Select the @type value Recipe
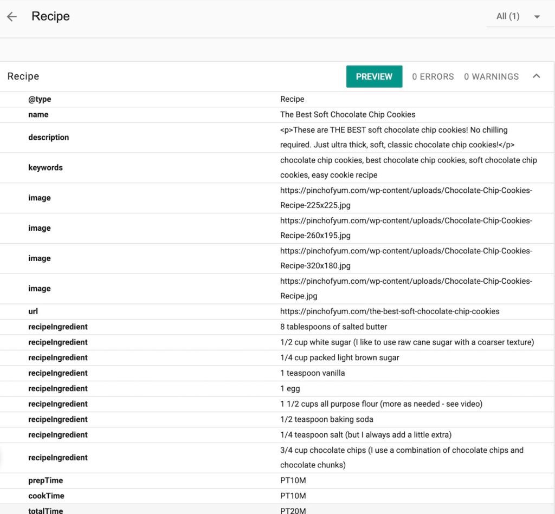The height and width of the screenshot is (514, 555). [292, 100]
